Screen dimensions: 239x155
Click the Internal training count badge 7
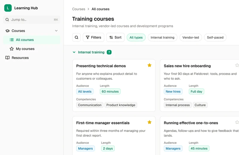(x=109, y=52)
